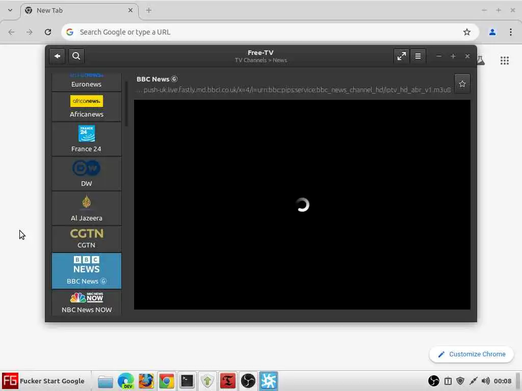Open Chrome profile icon
522x391 pixels.
click(492, 32)
